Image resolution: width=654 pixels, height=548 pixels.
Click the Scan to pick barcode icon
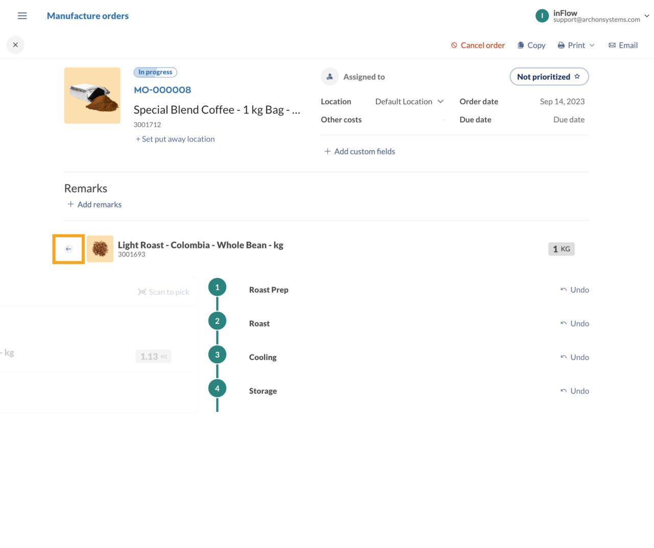point(142,292)
